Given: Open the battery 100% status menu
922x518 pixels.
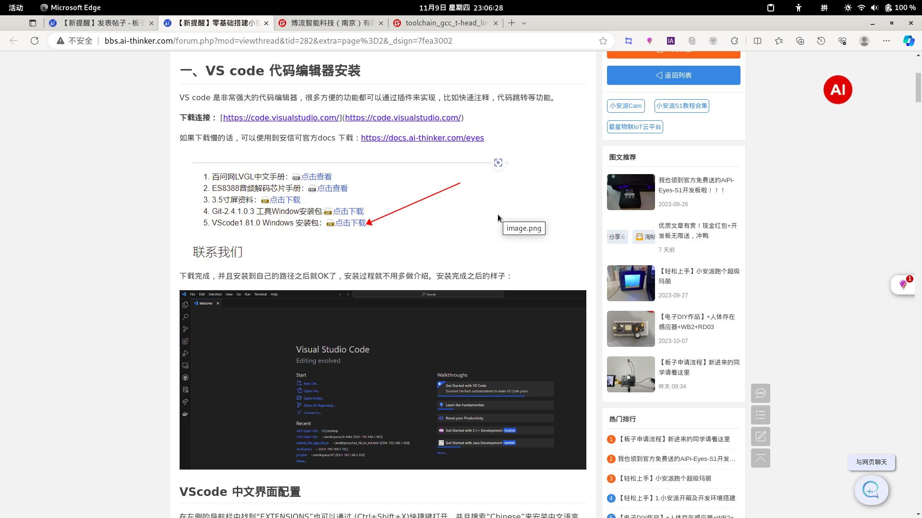Looking at the screenshot, I should click(900, 8).
